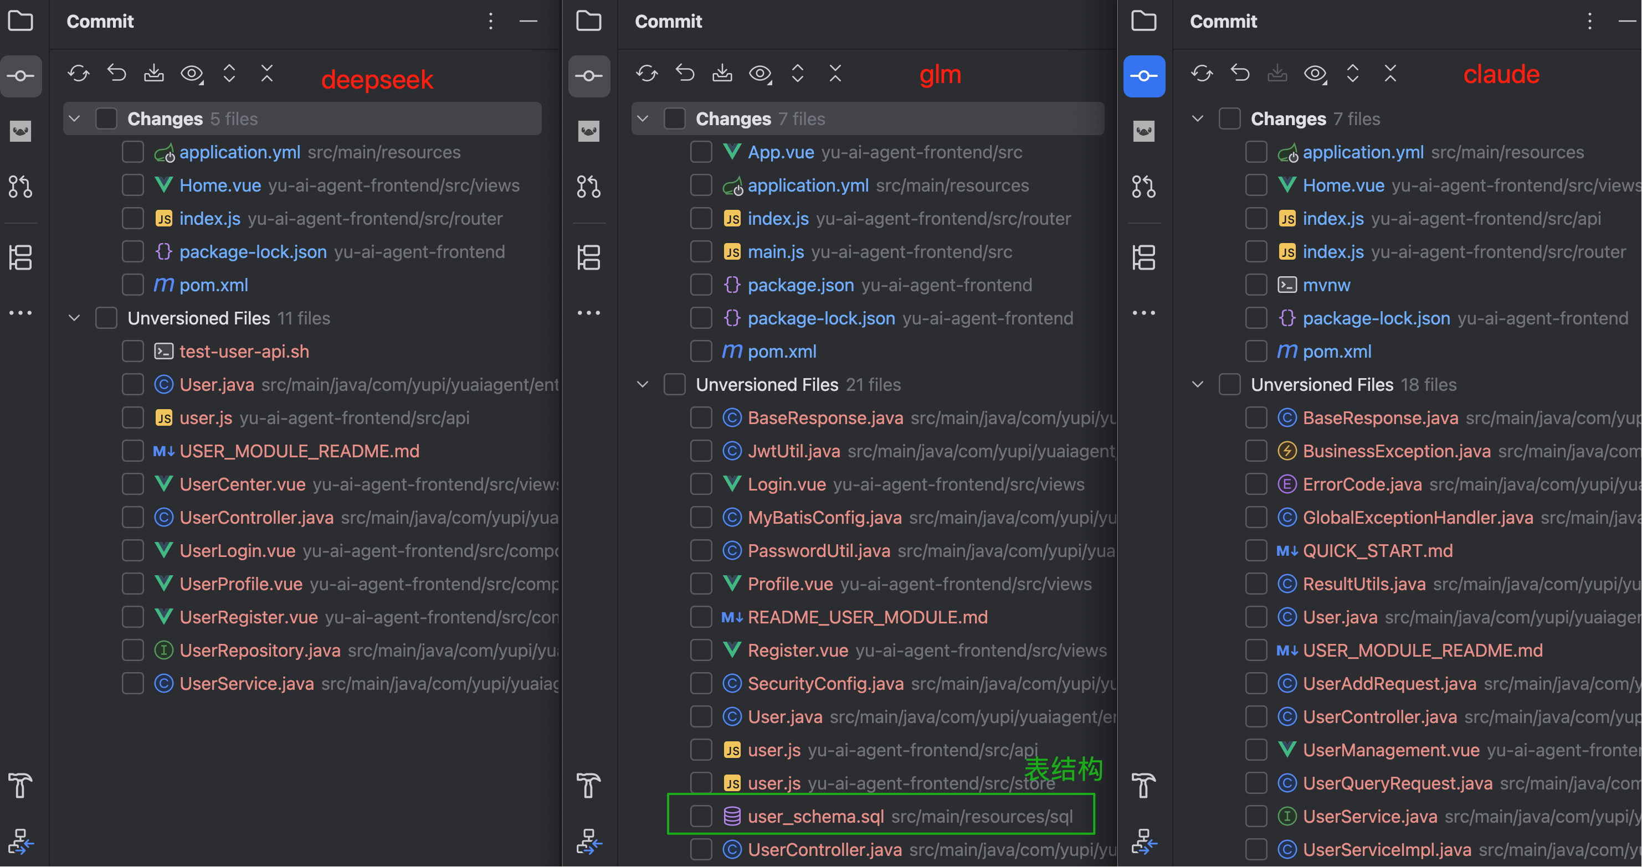Click Rollback icon in glm commit toolbar
1642x867 pixels.
pyautogui.click(x=685, y=74)
